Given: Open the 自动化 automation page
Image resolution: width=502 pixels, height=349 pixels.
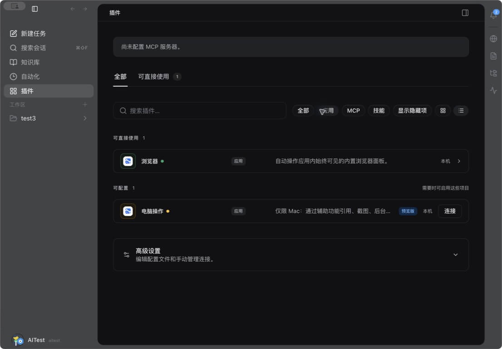Looking at the screenshot, I should pyautogui.click(x=49, y=77).
